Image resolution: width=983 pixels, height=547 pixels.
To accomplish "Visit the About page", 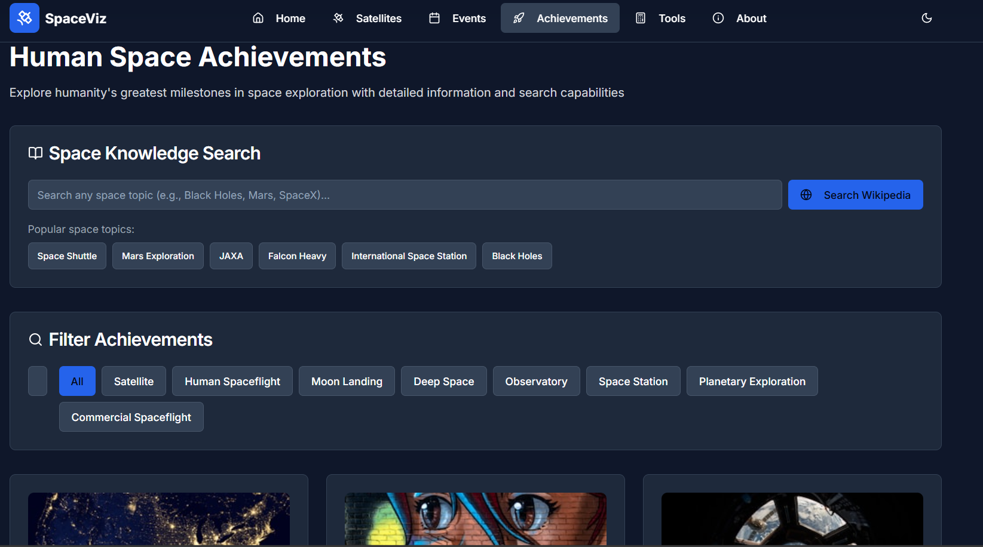I will tap(739, 18).
